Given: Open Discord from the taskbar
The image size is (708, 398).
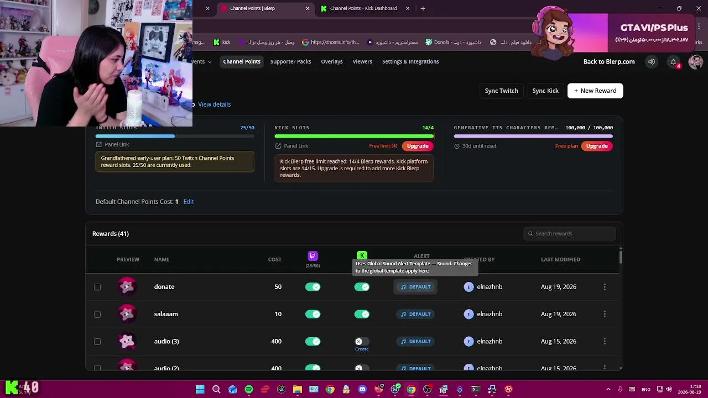Looking at the screenshot, I should [x=362, y=389].
